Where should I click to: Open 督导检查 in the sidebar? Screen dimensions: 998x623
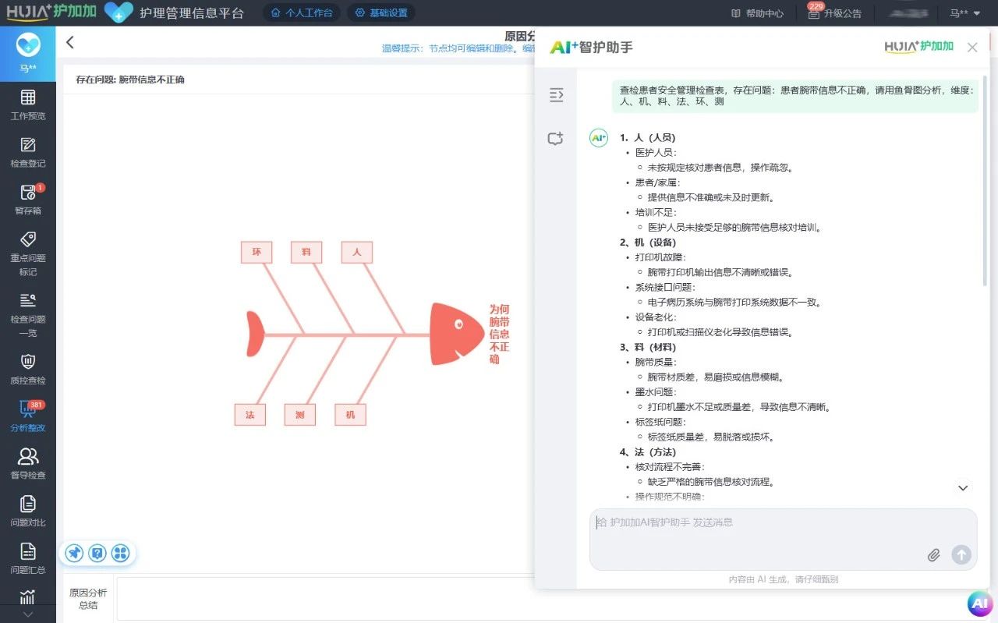pyautogui.click(x=28, y=464)
